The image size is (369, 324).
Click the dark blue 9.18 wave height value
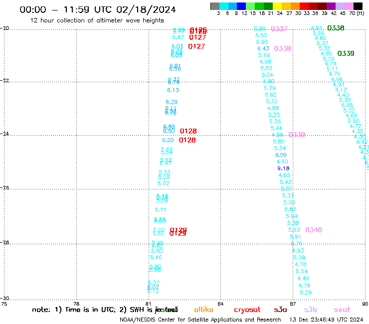tap(283, 168)
